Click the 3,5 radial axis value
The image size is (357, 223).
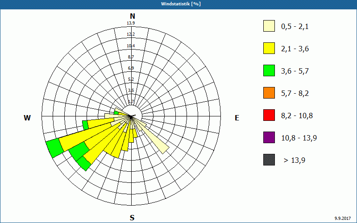pyautogui.click(x=131, y=91)
